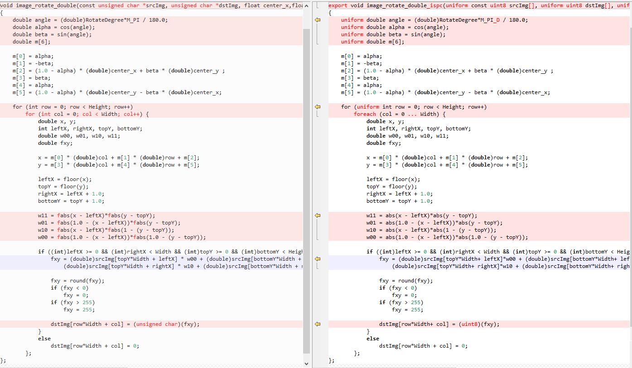Click 'double x, y;' in left pane
The image size is (632, 368).
pos(57,121)
